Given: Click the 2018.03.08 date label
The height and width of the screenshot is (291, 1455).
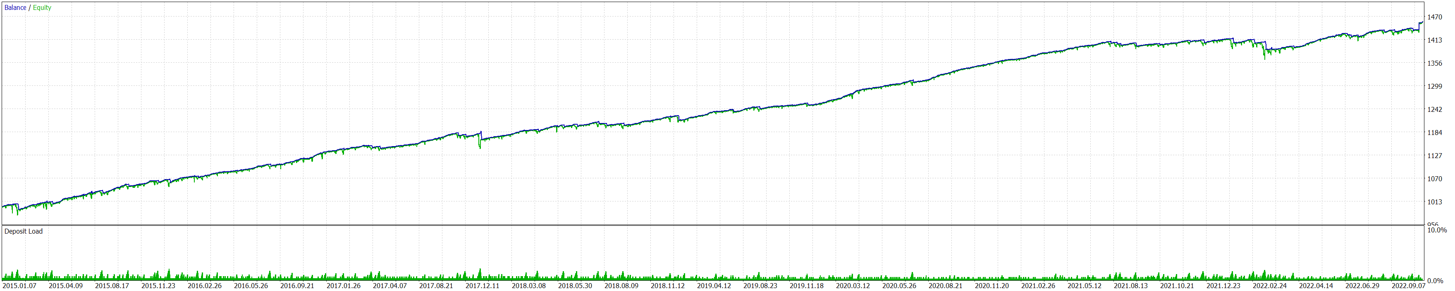Looking at the screenshot, I should (x=529, y=286).
